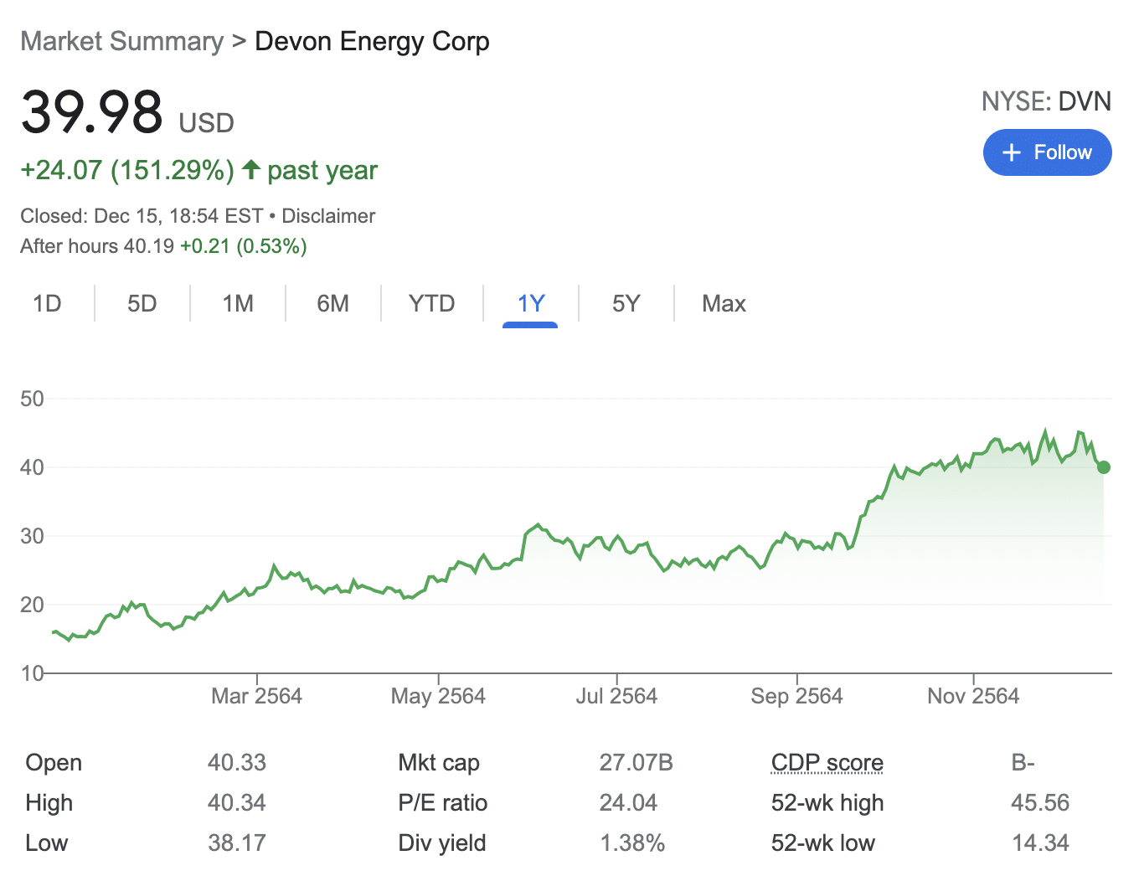Click the green endpoint dot on chart

(1103, 467)
